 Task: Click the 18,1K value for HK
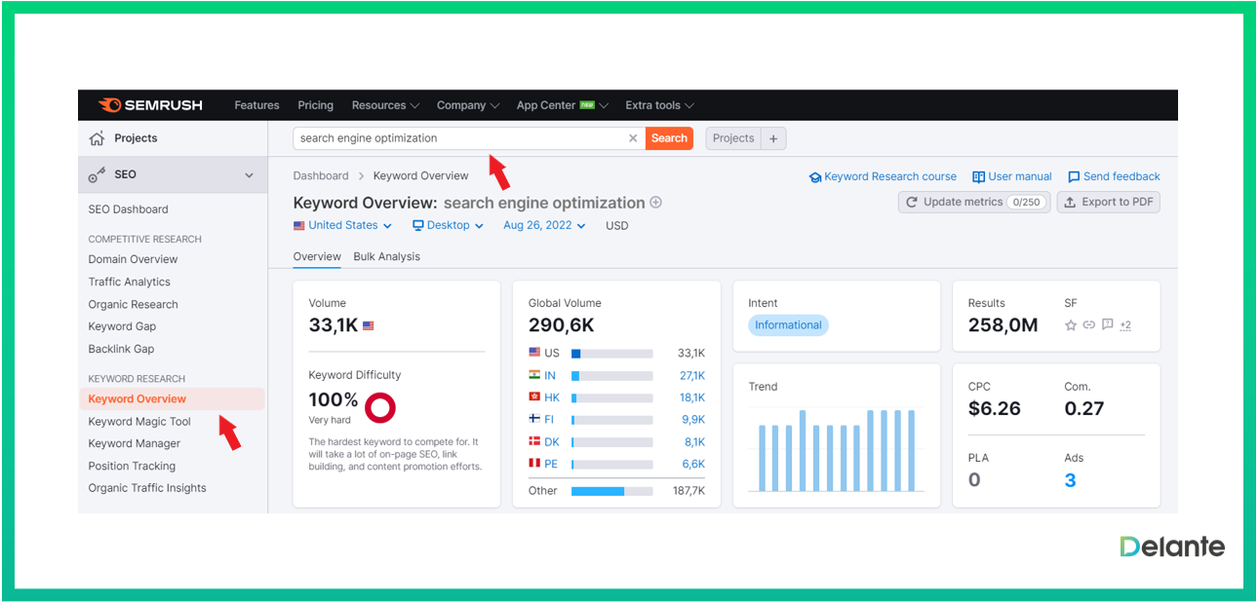[x=692, y=397]
